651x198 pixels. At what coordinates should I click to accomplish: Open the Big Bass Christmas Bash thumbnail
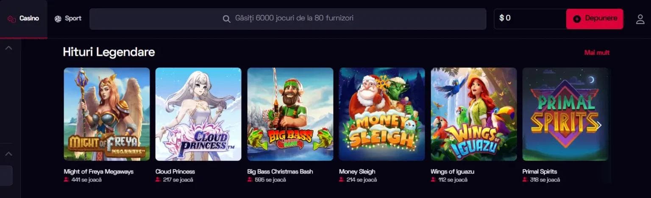tap(290, 114)
